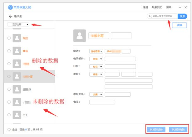Open the 家庭关系 dropdown showing 父亲
The width and height of the screenshot is (192, 137).
coord(96,94)
